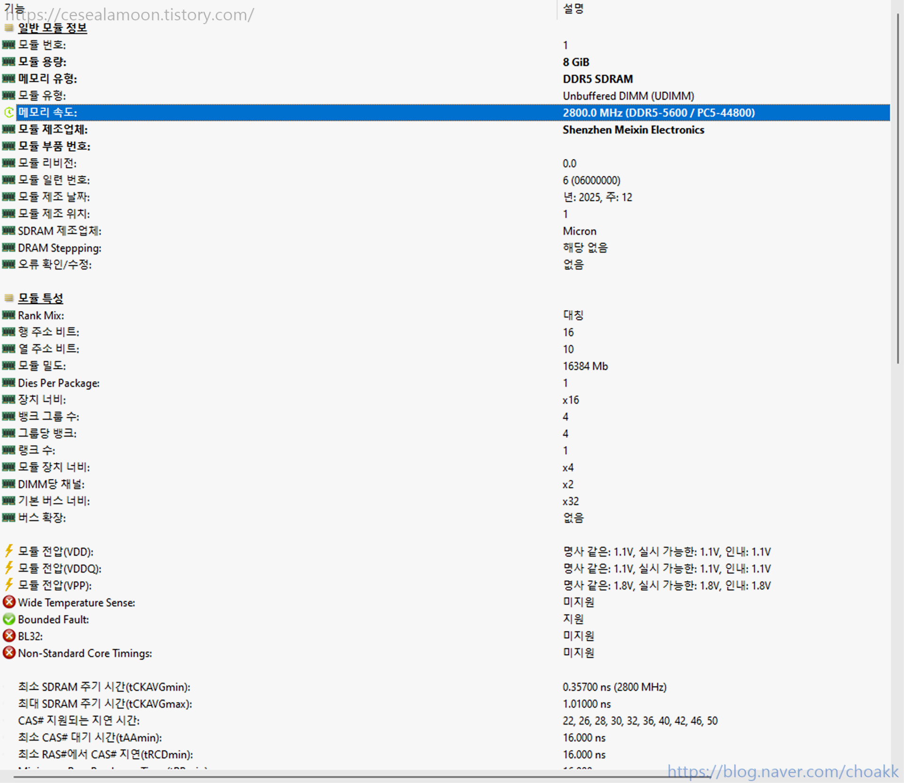The height and width of the screenshot is (783, 904).
Task: Click the lightning icon beside 모듈 전압(VDD)
Action: 8,551
